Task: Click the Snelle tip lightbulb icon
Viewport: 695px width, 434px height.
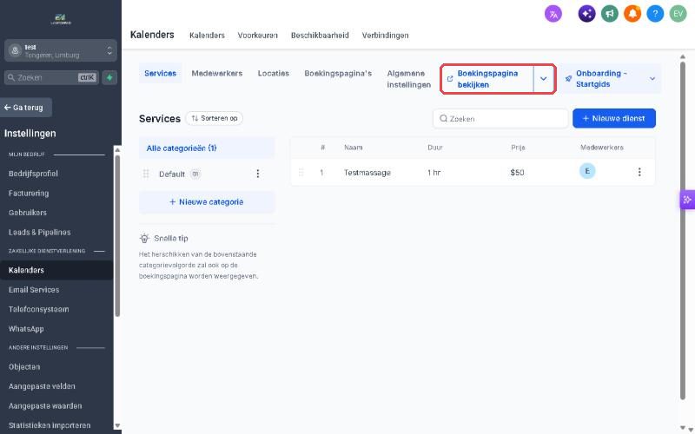Action: (144, 238)
